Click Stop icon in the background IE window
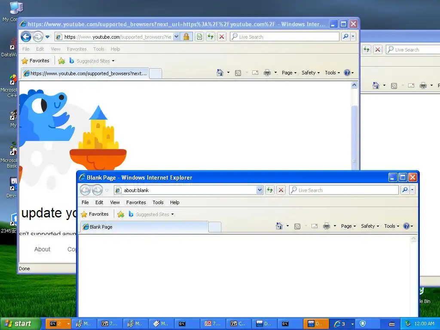Screen dimensions: 440x330 (x=378, y=50)
